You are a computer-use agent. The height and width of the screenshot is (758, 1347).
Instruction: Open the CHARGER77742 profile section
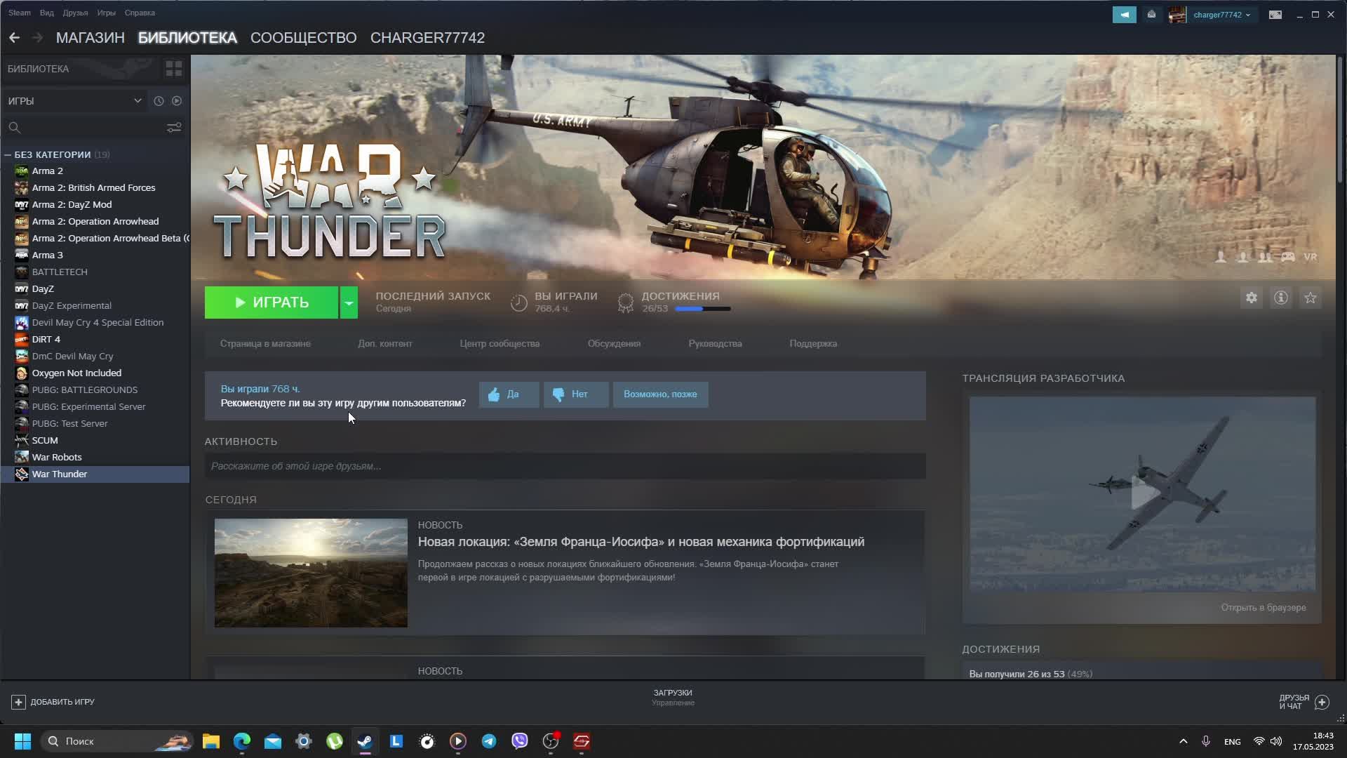pos(428,37)
